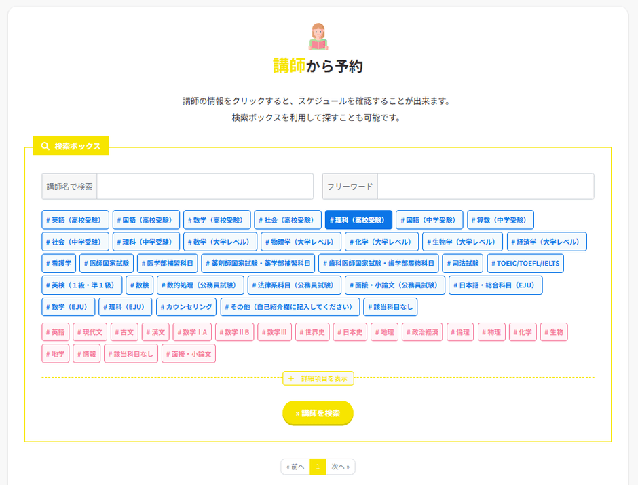Click the 講師名で検索 input field
This screenshot has width=638, height=485.
click(205, 186)
